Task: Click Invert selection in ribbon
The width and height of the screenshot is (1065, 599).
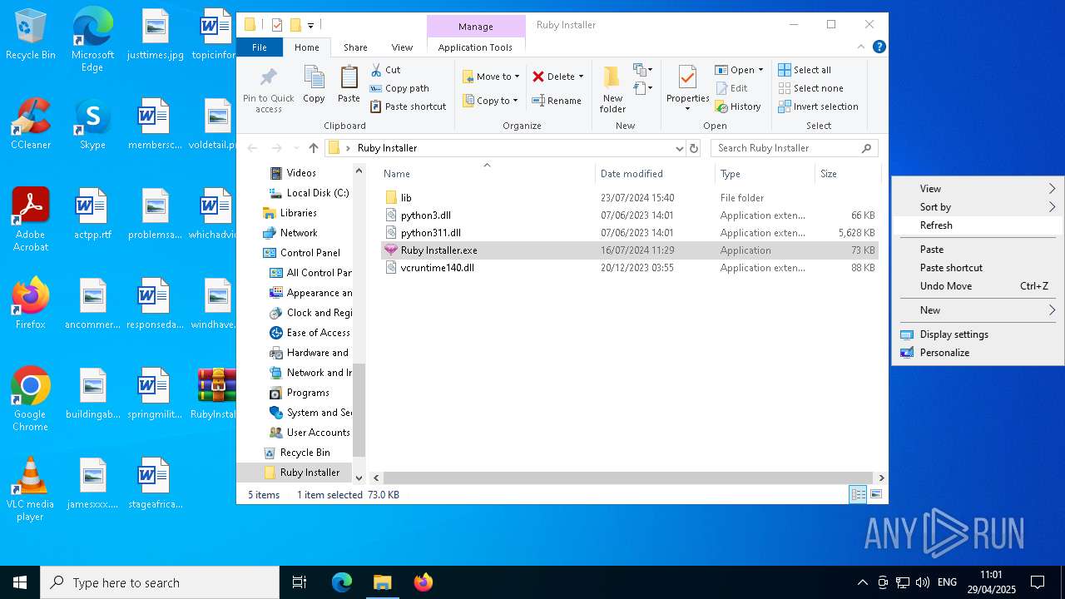Action: (x=818, y=106)
